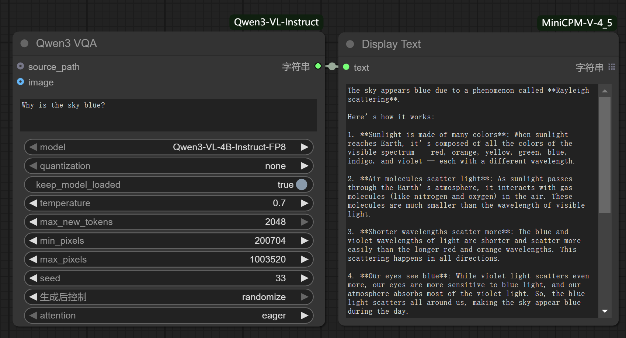This screenshot has width=626, height=338.
Task: Click the Qwen3-VL-Instruct label above the node
Action: click(x=276, y=22)
